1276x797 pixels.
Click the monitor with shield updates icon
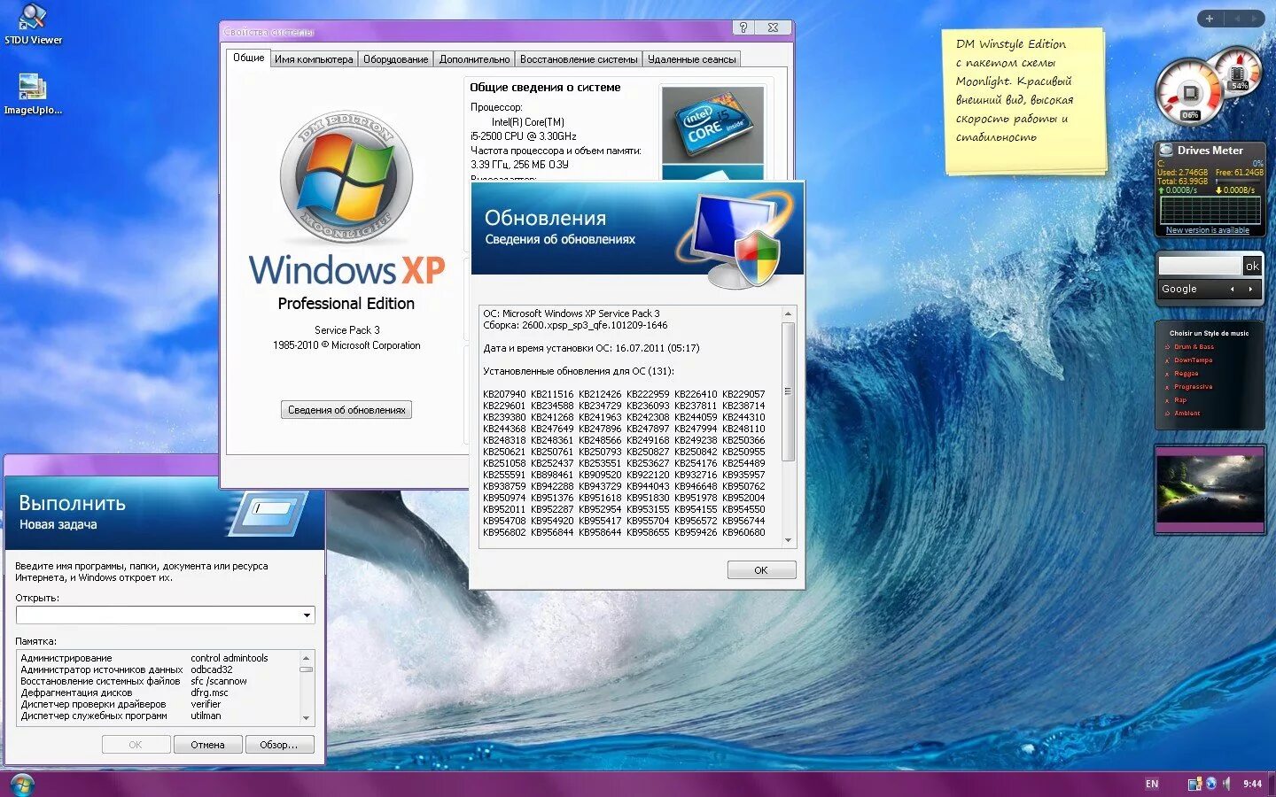[x=737, y=239]
